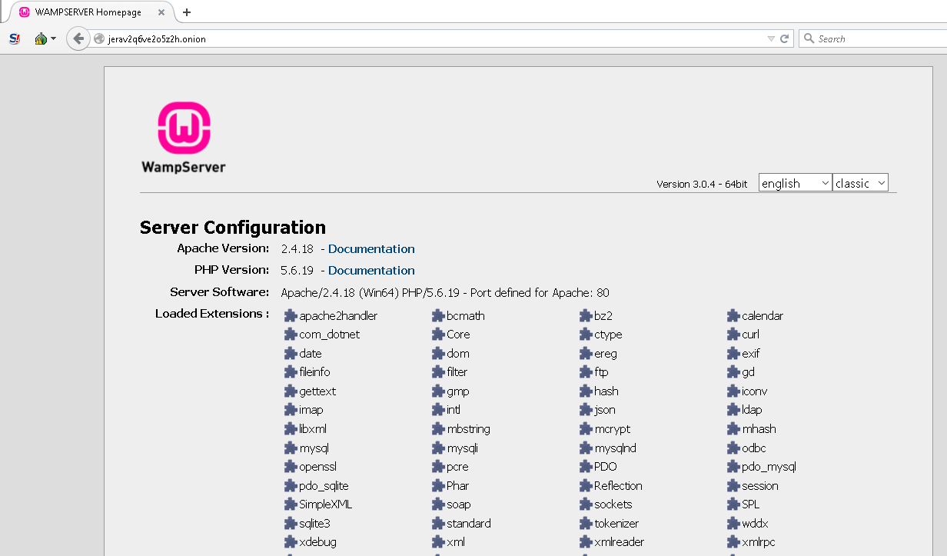Select the sockets extension text
This screenshot has width=947, height=556.
coord(613,504)
